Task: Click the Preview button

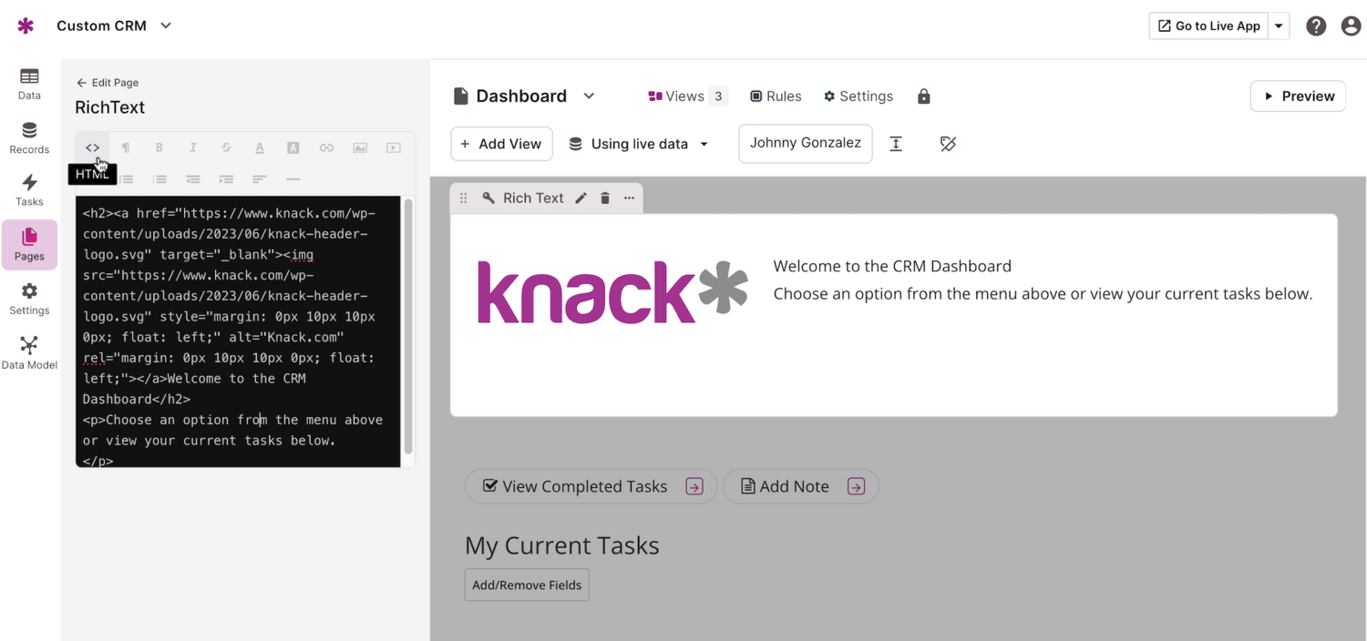Action: 1298,97
